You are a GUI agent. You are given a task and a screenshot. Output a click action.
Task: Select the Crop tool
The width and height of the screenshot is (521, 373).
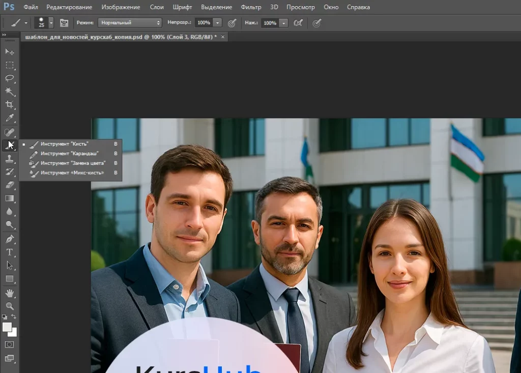[x=9, y=105]
